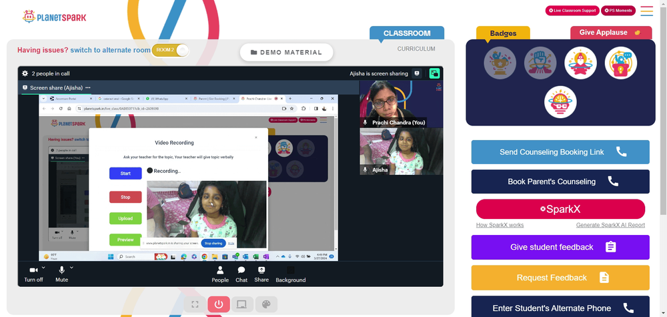Switch to the CURRICULUM tab
This screenshot has height=317, width=667.
(416, 49)
